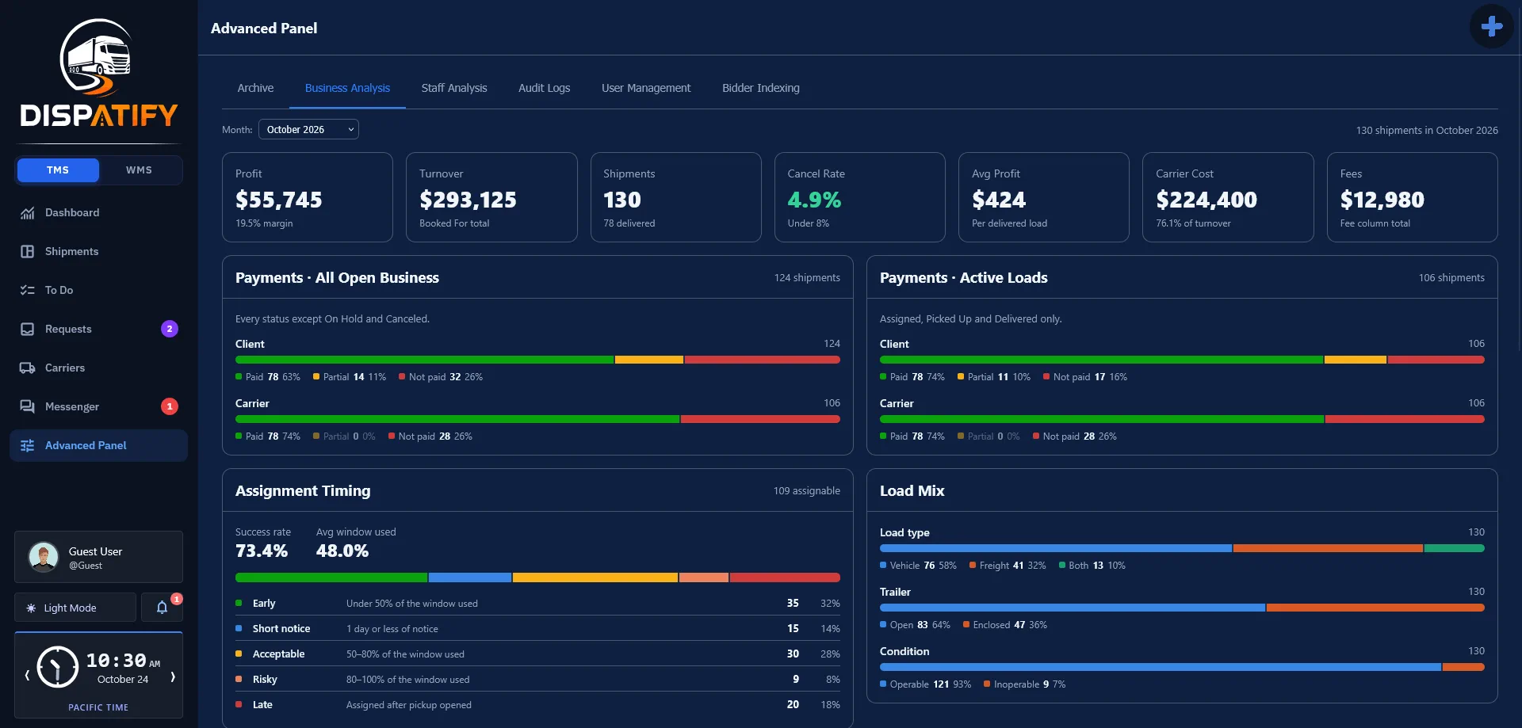The width and height of the screenshot is (1522, 728).
Task: Click the analog clock icon
Action: pos(58,667)
